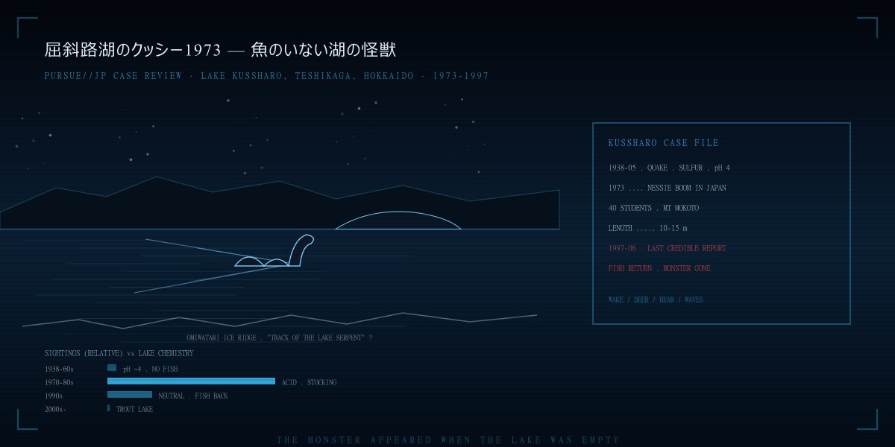
Task: Click the SIGHTINGS vs LAKE CHEMISTRY heading
Action: [x=119, y=354]
